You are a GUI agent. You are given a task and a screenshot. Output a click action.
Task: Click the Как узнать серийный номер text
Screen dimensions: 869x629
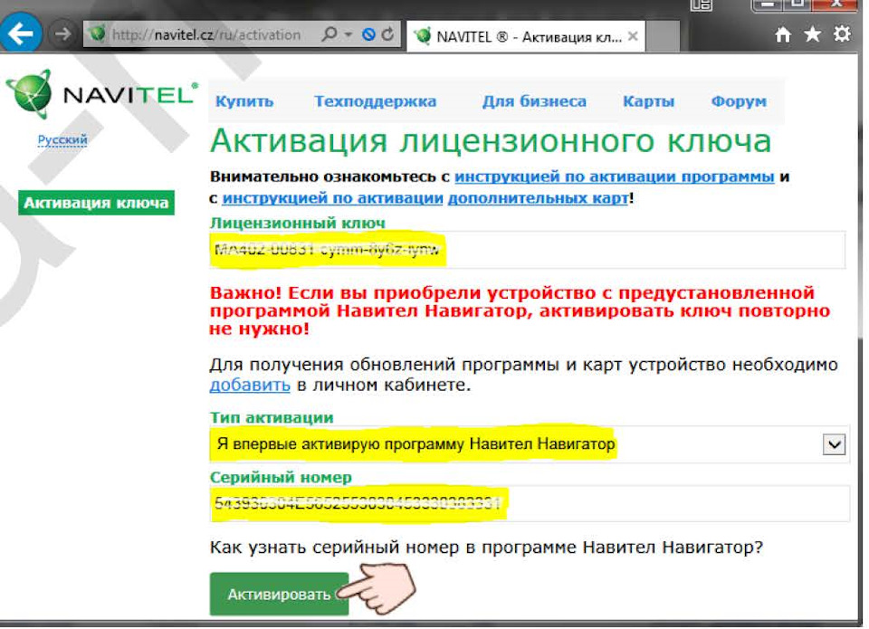click(x=486, y=548)
